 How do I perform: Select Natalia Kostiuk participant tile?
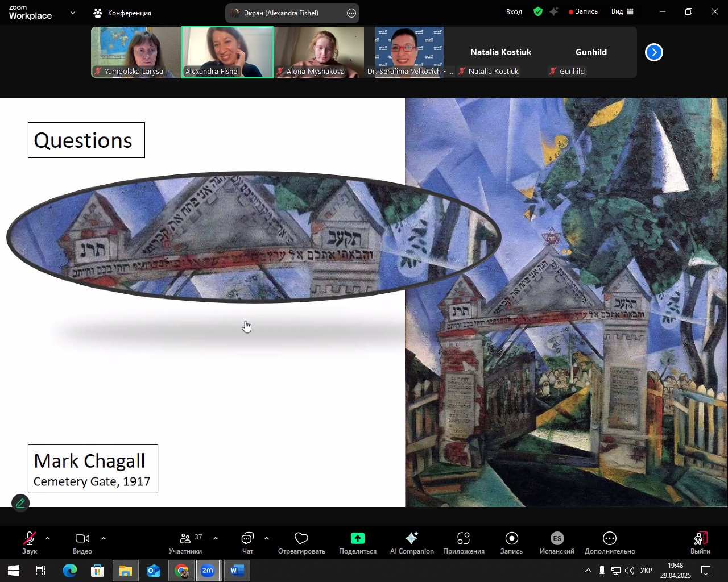tap(500, 52)
